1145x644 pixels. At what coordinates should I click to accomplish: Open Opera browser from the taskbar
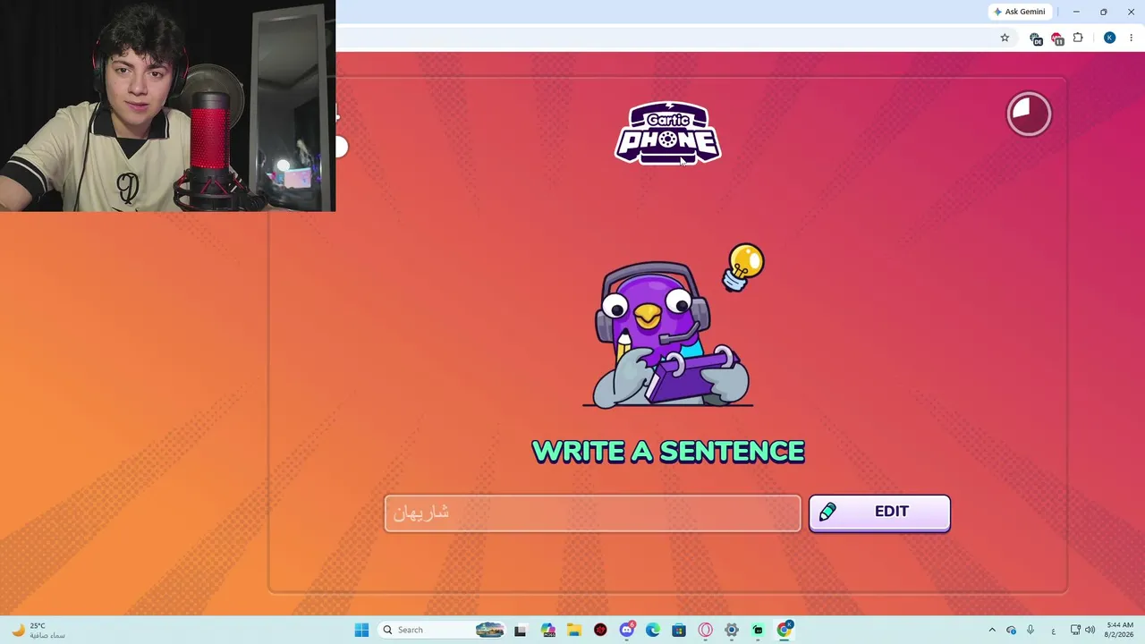tap(705, 630)
